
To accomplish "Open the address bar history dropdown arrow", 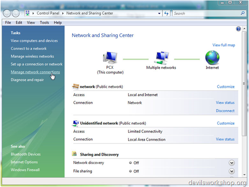I will pyautogui.click(x=159, y=13).
